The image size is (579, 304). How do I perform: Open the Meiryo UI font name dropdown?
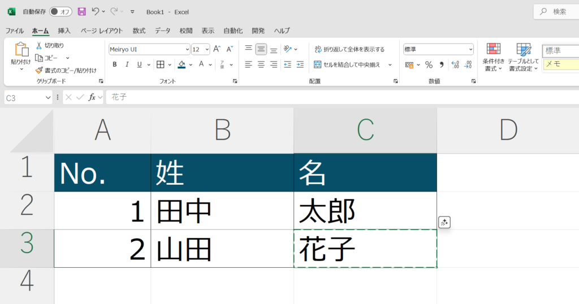click(x=187, y=49)
